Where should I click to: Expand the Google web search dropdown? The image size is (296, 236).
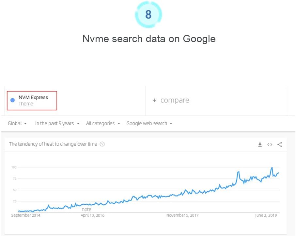pyautogui.click(x=149, y=123)
